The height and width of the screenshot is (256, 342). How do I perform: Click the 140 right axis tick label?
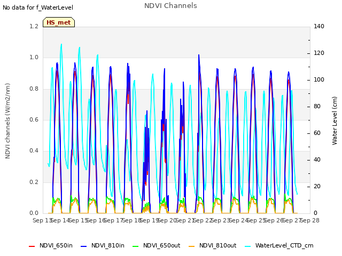click(x=319, y=26)
